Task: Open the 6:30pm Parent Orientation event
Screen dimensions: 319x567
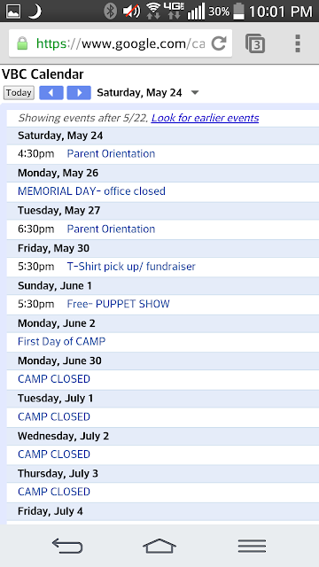Action: click(x=111, y=229)
